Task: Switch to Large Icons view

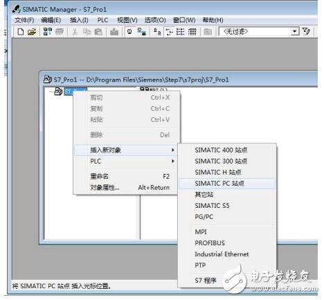Action: tap(157, 32)
